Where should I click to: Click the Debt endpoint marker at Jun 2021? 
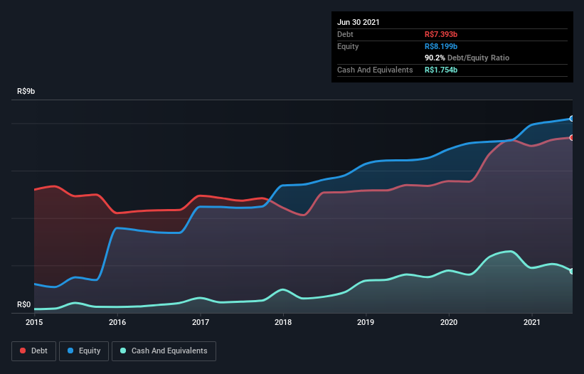click(572, 138)
